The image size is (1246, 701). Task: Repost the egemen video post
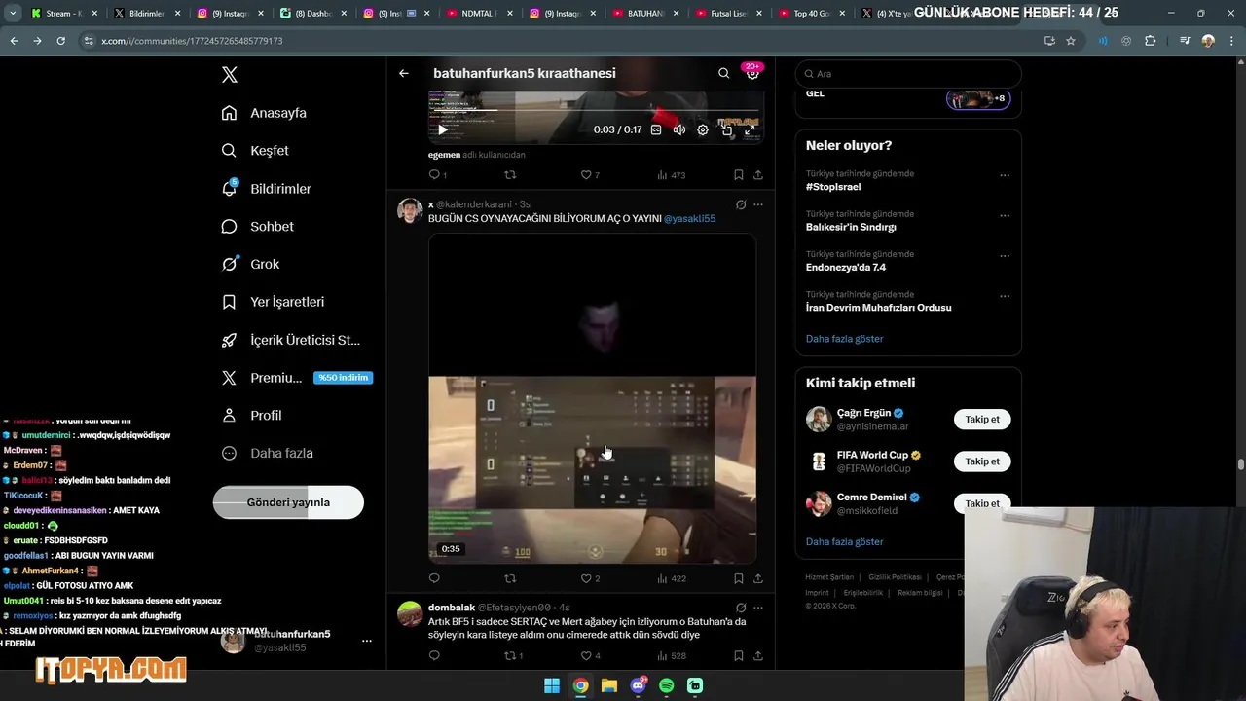510,175
